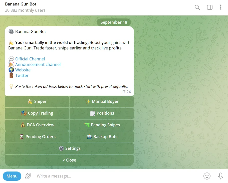Viewport: 228px width, 183px height.
Task: Open the chat search icon
Action: click(197, 7)
